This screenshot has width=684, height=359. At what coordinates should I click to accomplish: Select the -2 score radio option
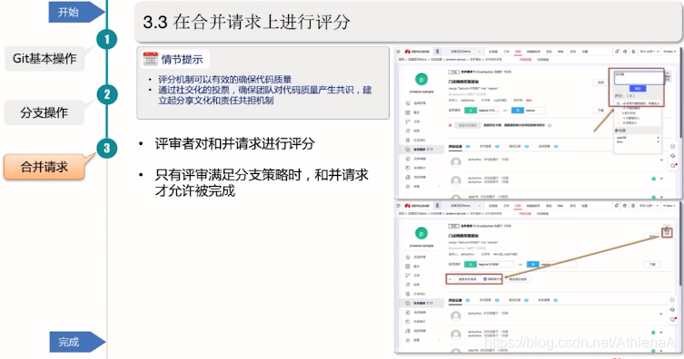[x=618, y=122]
